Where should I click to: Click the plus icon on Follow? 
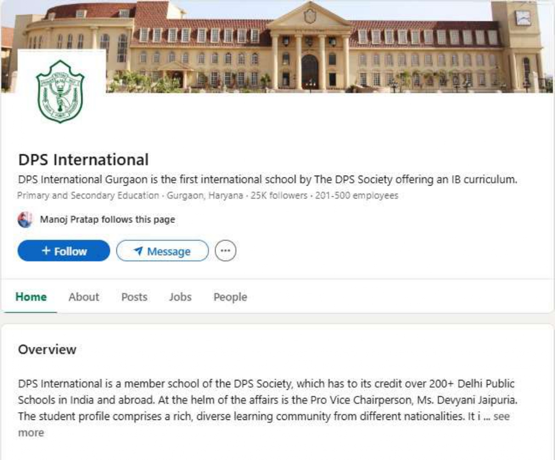pos(46,250)
